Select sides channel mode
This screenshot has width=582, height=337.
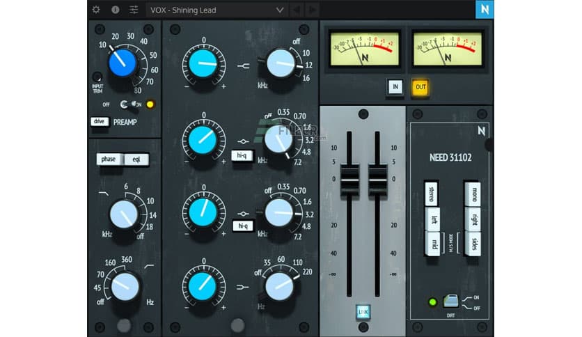[x=473, y=244]
